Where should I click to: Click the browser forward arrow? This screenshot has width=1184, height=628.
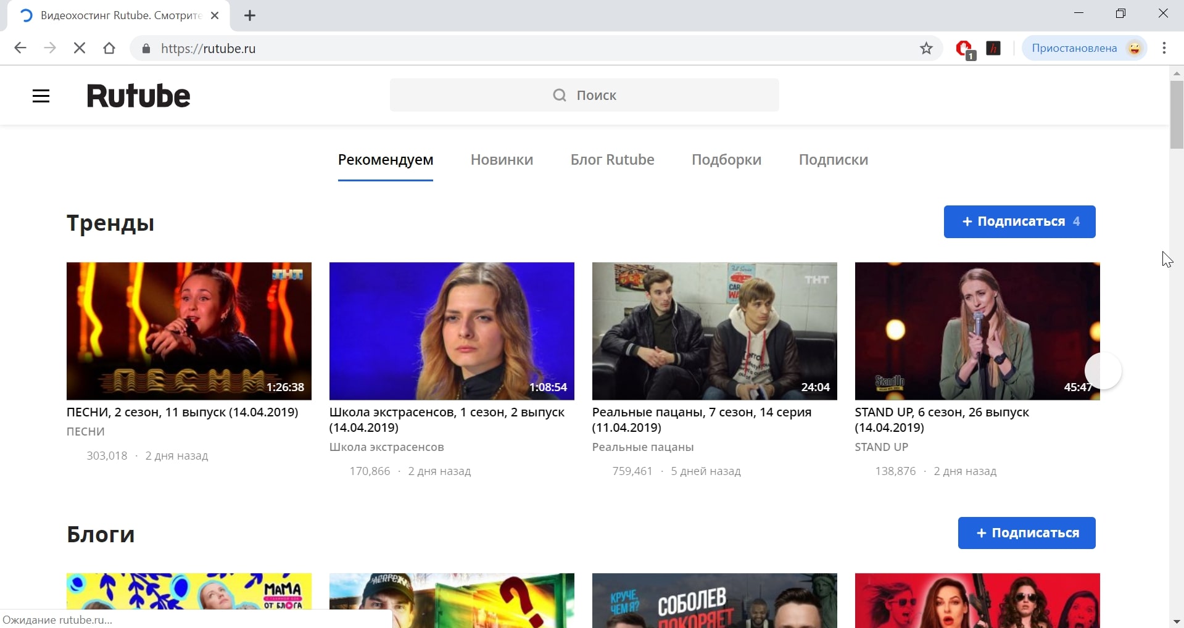click(50, 48)
